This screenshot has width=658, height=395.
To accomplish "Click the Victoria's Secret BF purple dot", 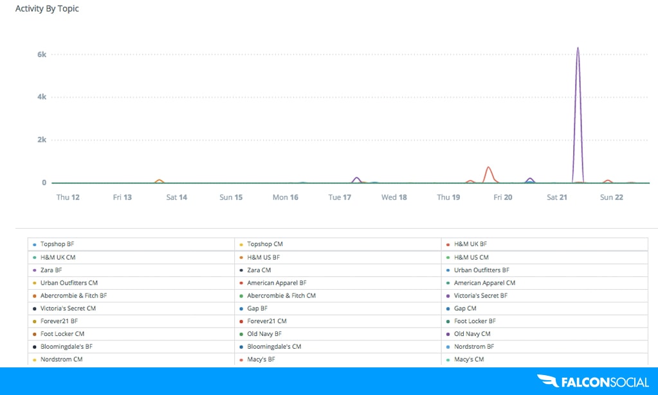I will point(448,296).
